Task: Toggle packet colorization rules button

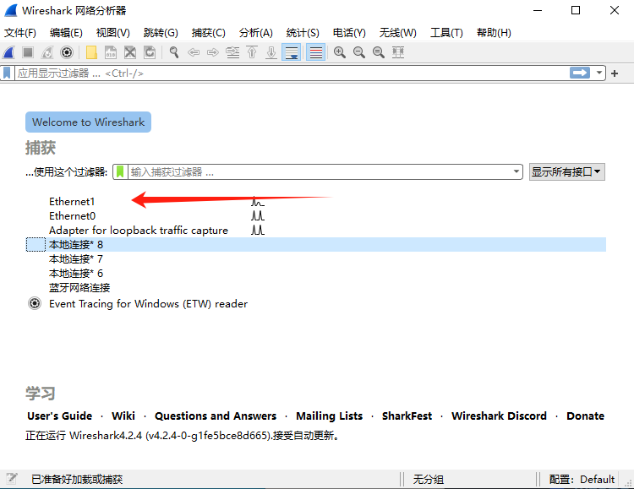Action: (316, 52)
